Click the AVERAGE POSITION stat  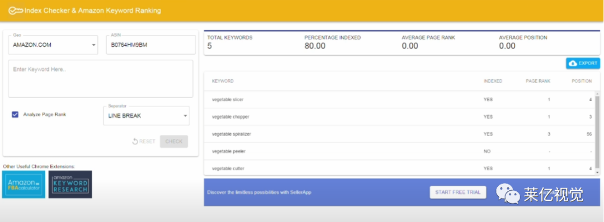[x=523, y=42]
